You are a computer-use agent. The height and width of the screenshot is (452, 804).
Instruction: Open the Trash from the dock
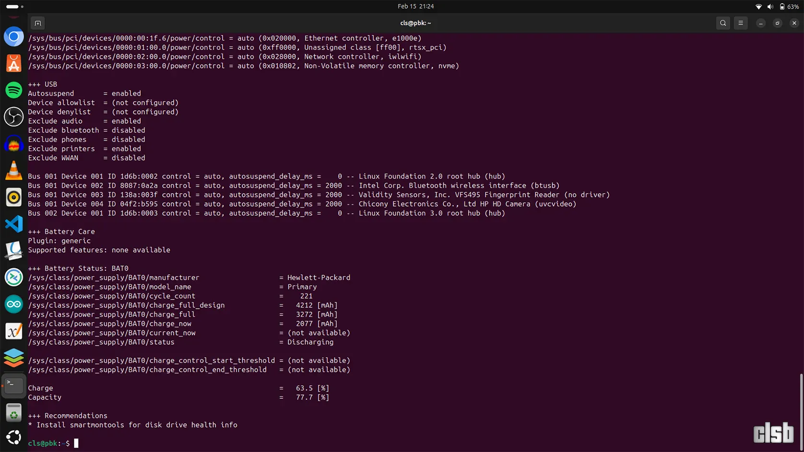point(13,413)
